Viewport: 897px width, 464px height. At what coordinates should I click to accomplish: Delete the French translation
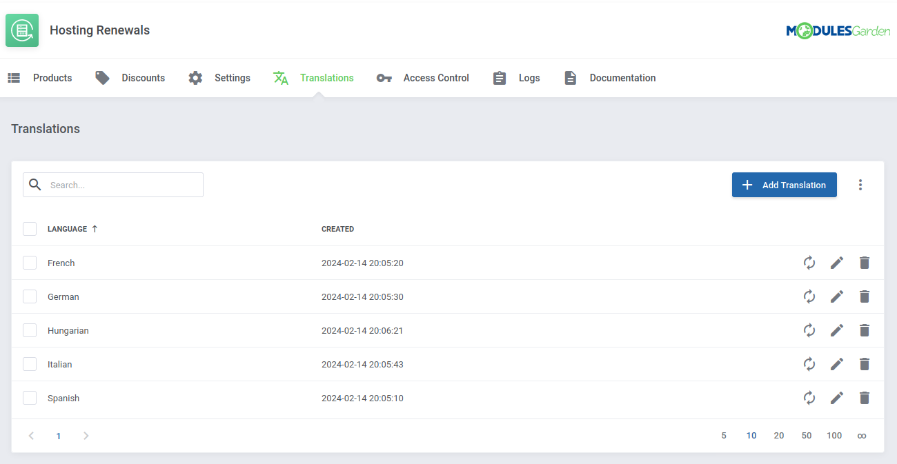pyautogui.click(x=865, y=263)
